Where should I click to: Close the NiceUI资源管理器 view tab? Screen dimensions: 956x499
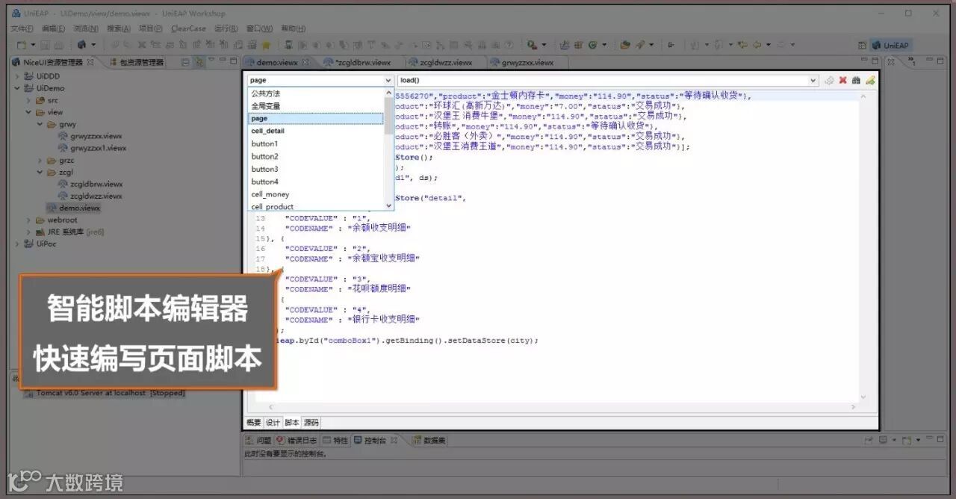coord(90,62)
